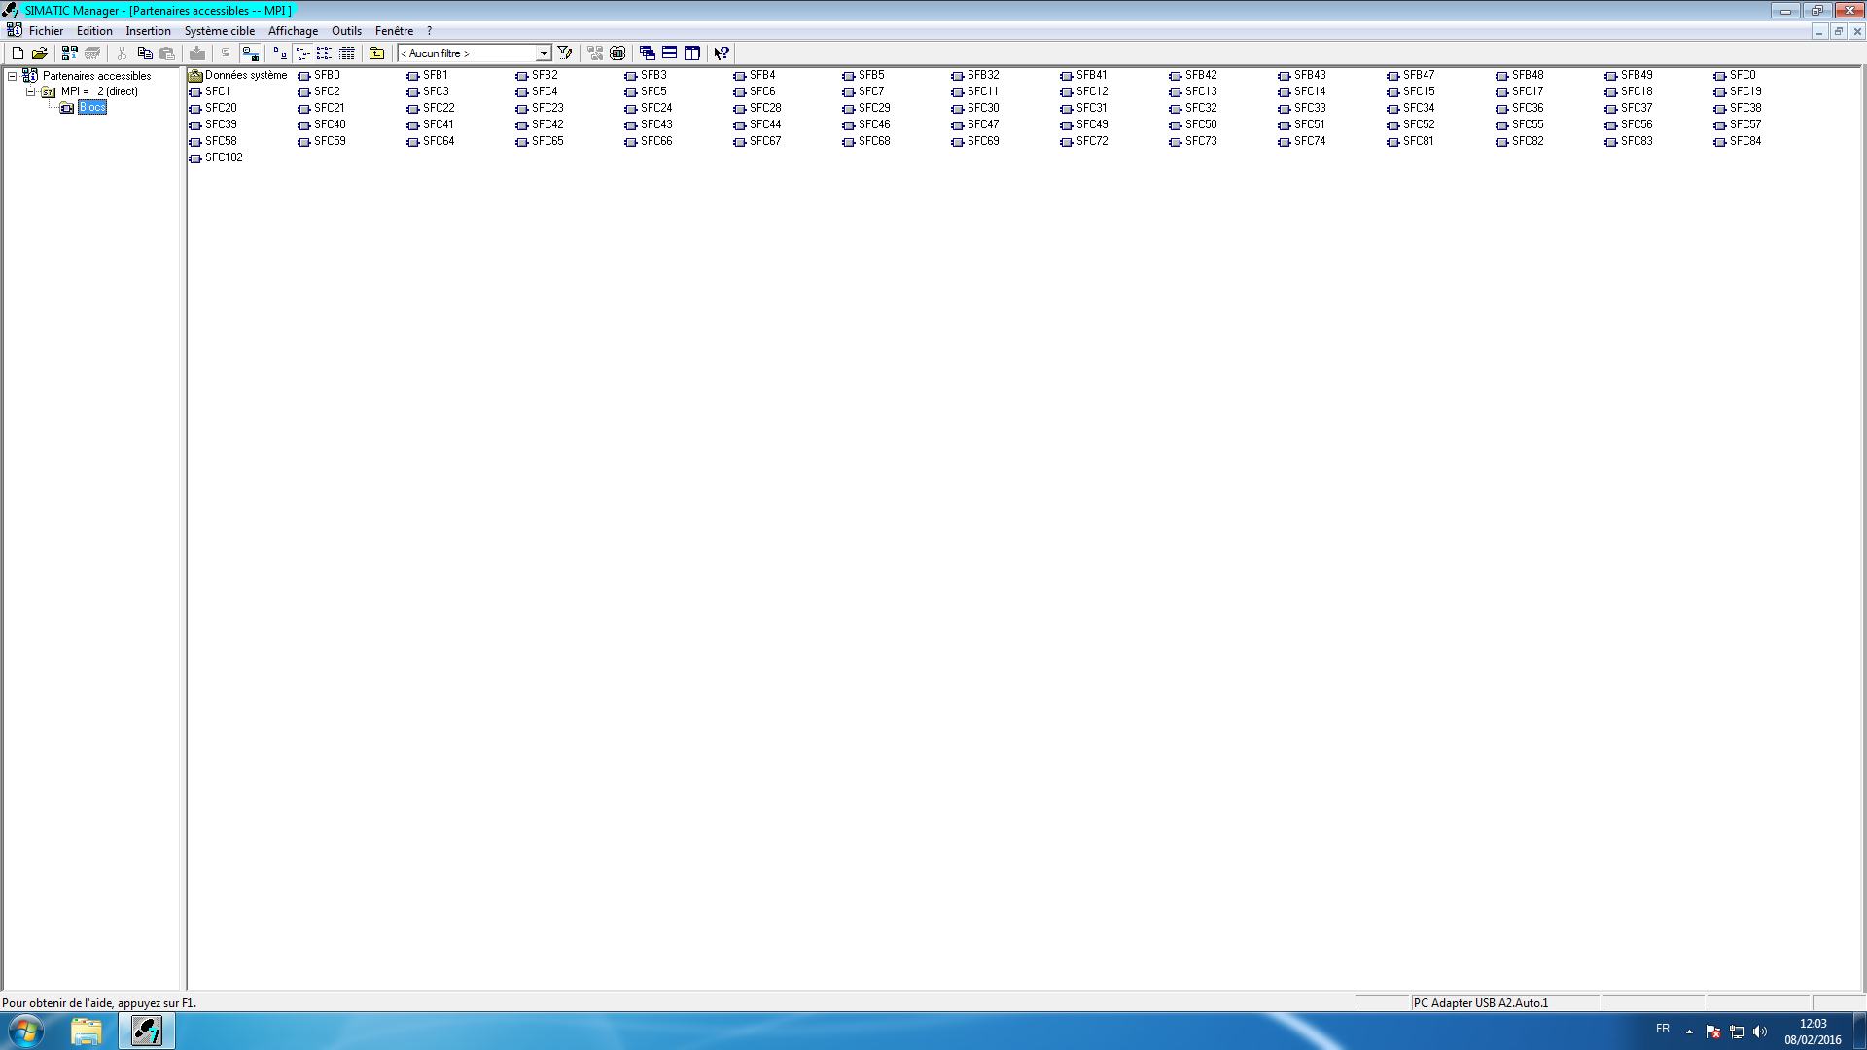Toggle the Online/Offline view button
Image resolution: width=1867 pixels, height=1050 pixels.
(x=250, y=53)
